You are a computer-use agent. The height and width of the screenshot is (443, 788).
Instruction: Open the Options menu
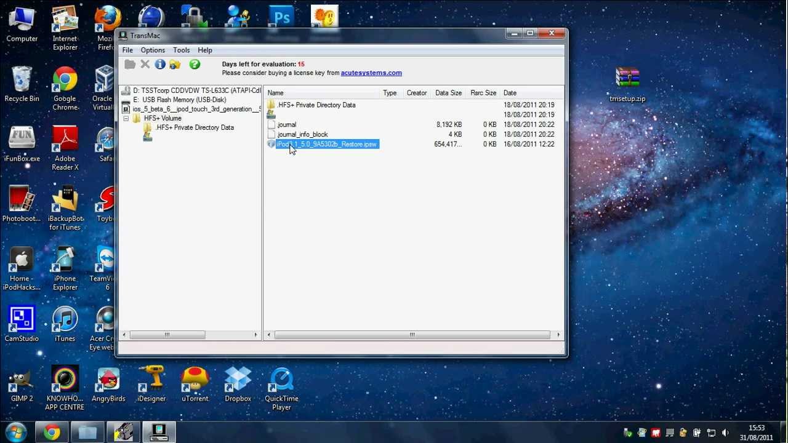(x=153, y=50)
